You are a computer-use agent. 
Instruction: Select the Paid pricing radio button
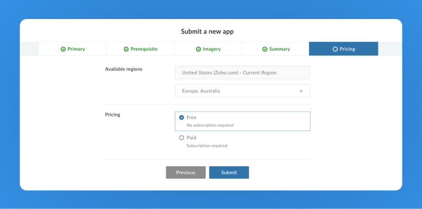[x=182, y=138]
